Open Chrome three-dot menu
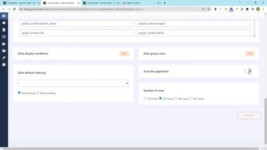 (263, 9)
